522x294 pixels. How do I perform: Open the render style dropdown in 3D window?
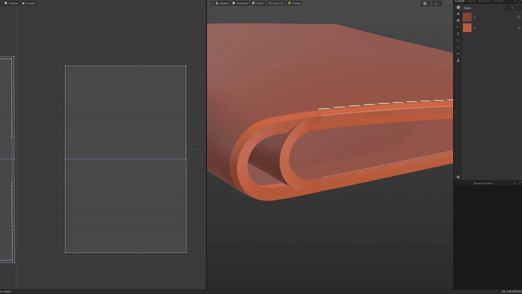coord(425,3)
